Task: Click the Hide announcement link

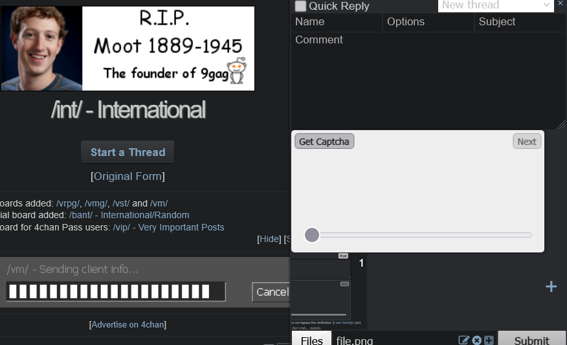Action: click(269, 239)
